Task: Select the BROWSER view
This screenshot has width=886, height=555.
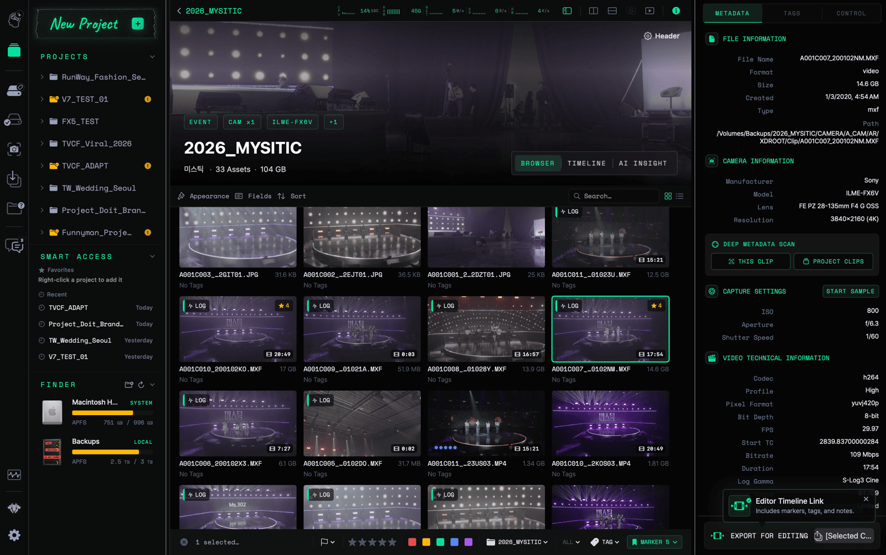Action: (537, 163)
